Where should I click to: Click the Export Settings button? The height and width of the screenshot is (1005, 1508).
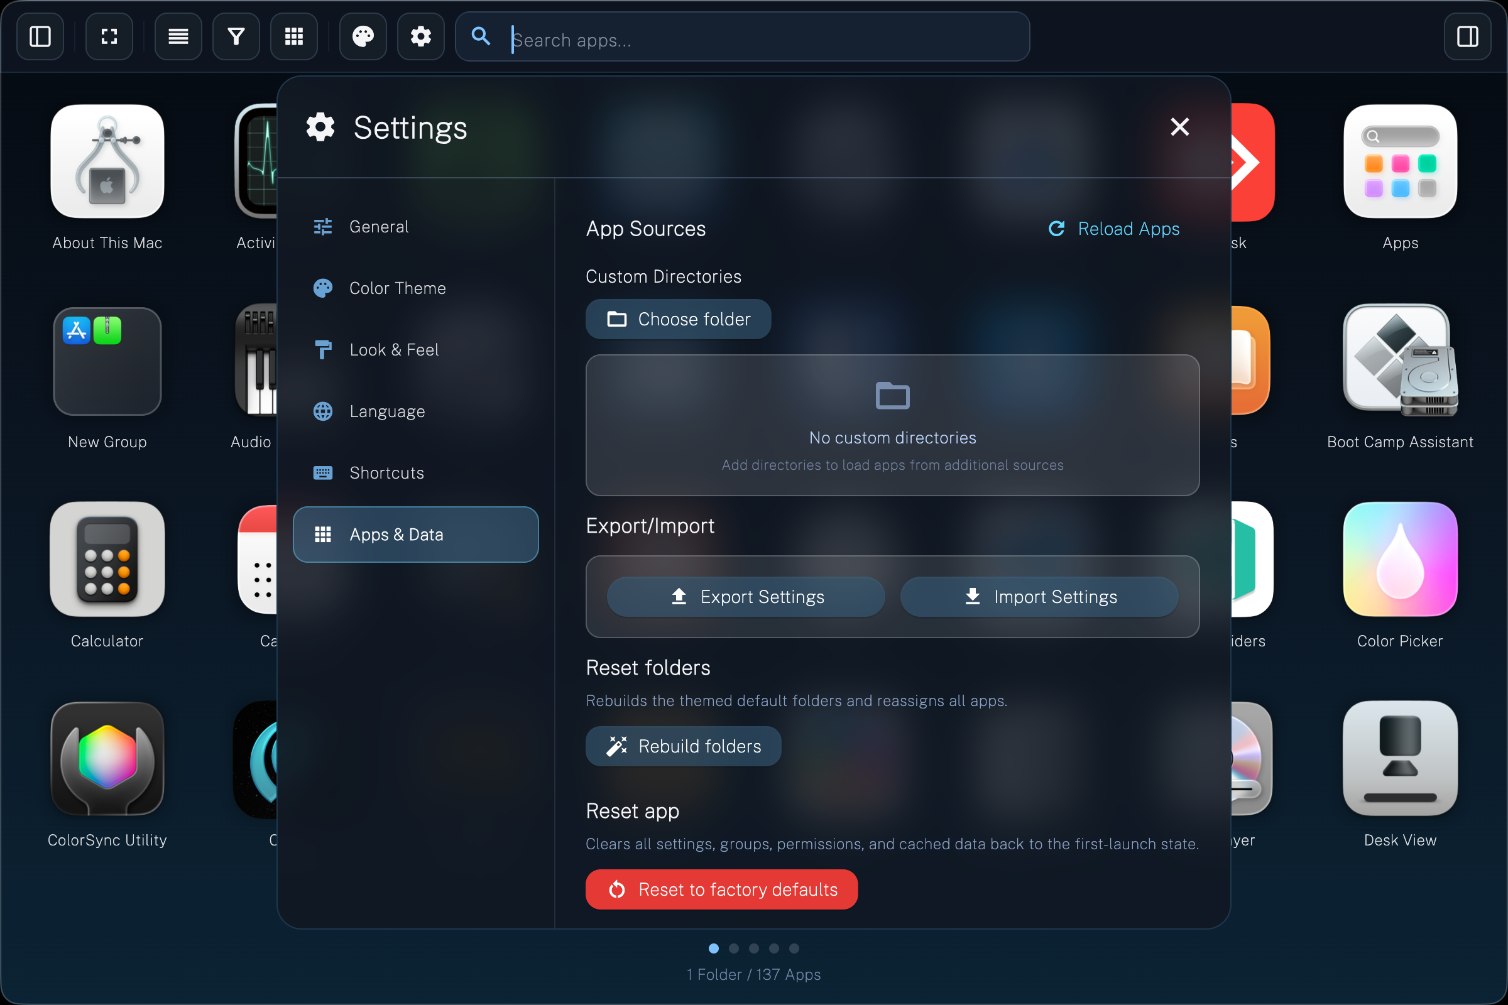coord(746,596)
